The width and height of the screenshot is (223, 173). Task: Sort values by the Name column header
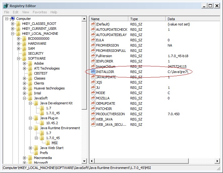(109, 19)
